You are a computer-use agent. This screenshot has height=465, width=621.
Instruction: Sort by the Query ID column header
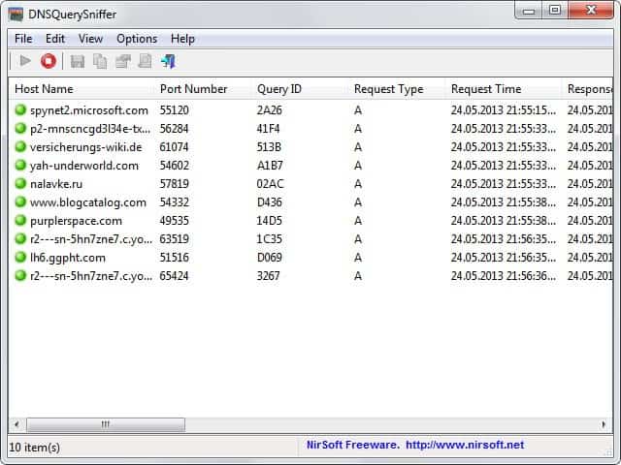[x=300, y=89]
